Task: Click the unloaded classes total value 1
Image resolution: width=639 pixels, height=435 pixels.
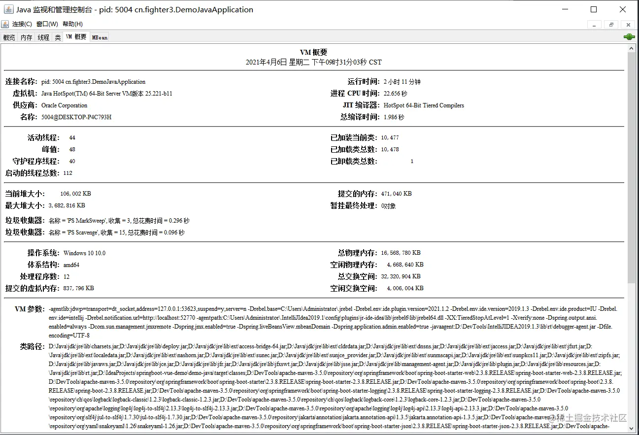Action: 412,162
